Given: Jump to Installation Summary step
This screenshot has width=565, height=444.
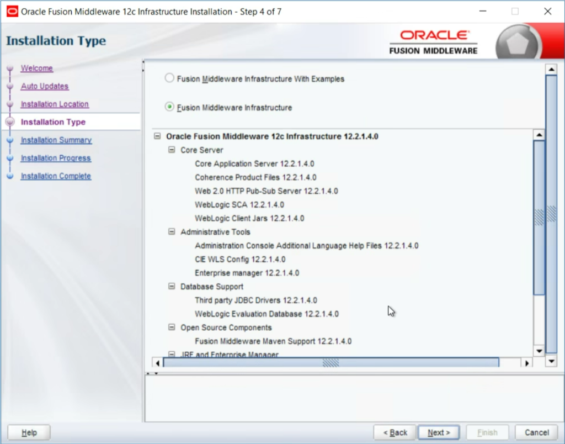Looking at the screenshot, I should tap(56, 140).
